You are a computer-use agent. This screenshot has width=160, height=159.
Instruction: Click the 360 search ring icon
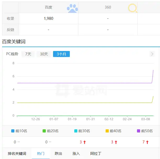click(133, 8)
